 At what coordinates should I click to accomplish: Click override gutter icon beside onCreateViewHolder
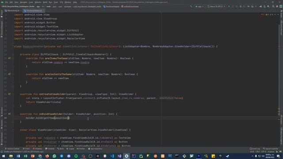[9, 94]
